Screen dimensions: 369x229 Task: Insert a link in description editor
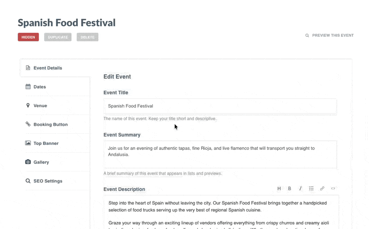tap(322, 189)
